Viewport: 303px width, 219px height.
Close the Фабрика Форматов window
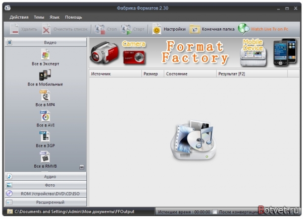(x=295, y=8)
